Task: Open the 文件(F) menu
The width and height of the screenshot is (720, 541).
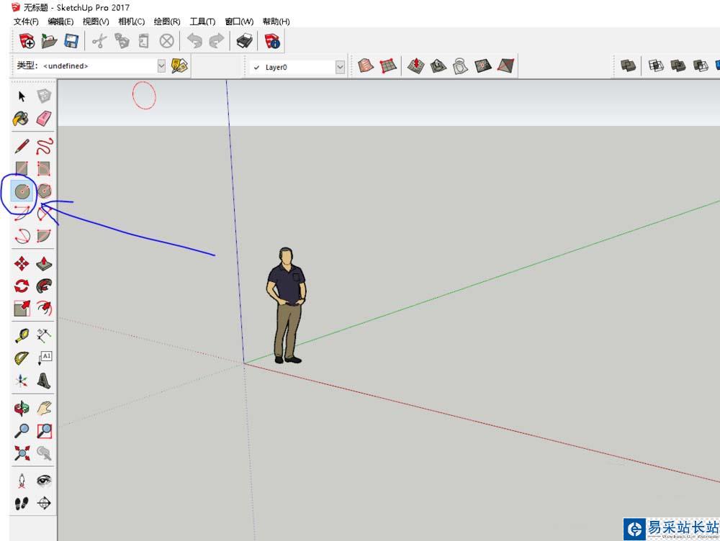Action: (x=26, y=22)
